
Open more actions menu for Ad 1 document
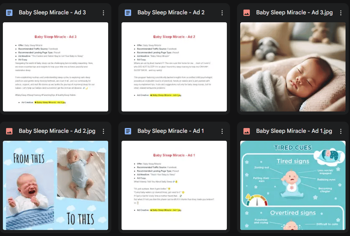pyautogui.click(x=222, y=131)
